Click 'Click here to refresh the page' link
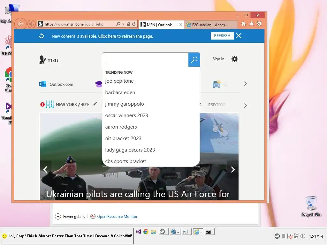 [125, 36]
